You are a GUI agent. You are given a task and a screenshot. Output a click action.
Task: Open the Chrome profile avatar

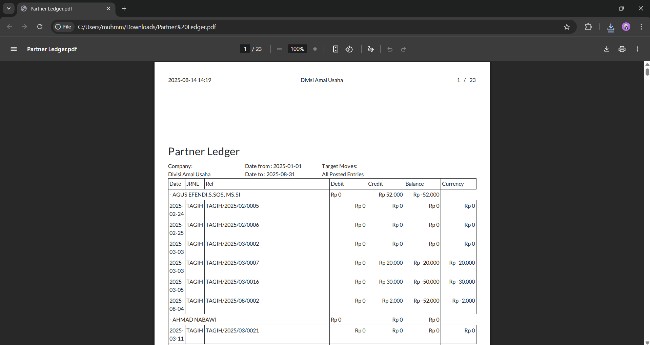click(626, 27)
